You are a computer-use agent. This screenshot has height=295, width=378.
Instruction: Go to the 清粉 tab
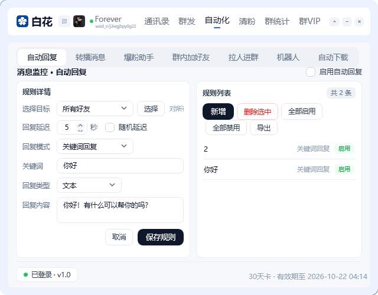(x=247, y=21)
